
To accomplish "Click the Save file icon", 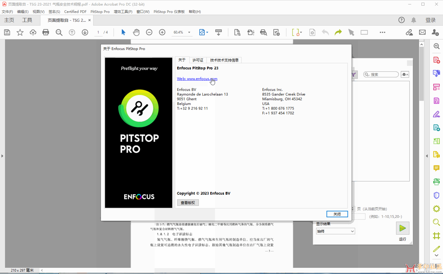I will click(7, 32).
